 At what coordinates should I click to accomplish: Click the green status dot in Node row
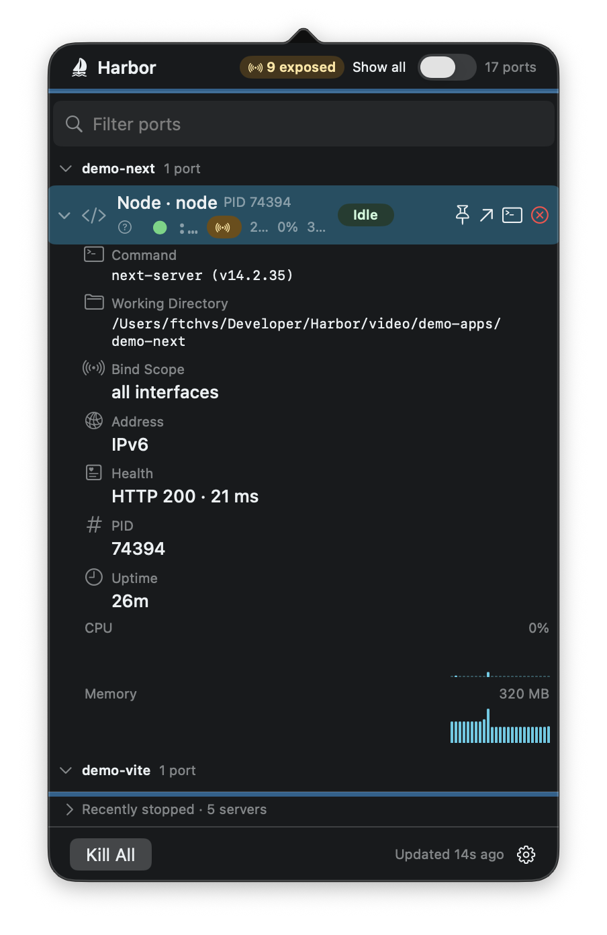pos(160,228)
